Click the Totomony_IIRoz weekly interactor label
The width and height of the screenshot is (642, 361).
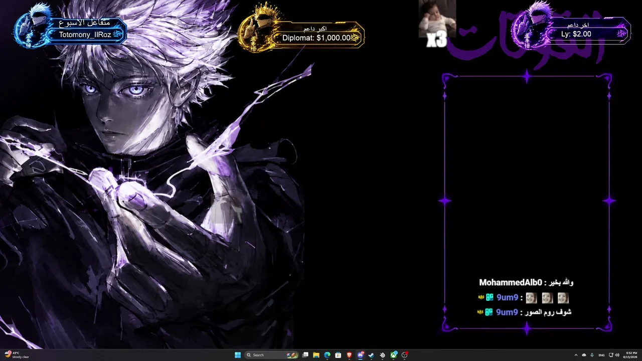pos(85,35)
